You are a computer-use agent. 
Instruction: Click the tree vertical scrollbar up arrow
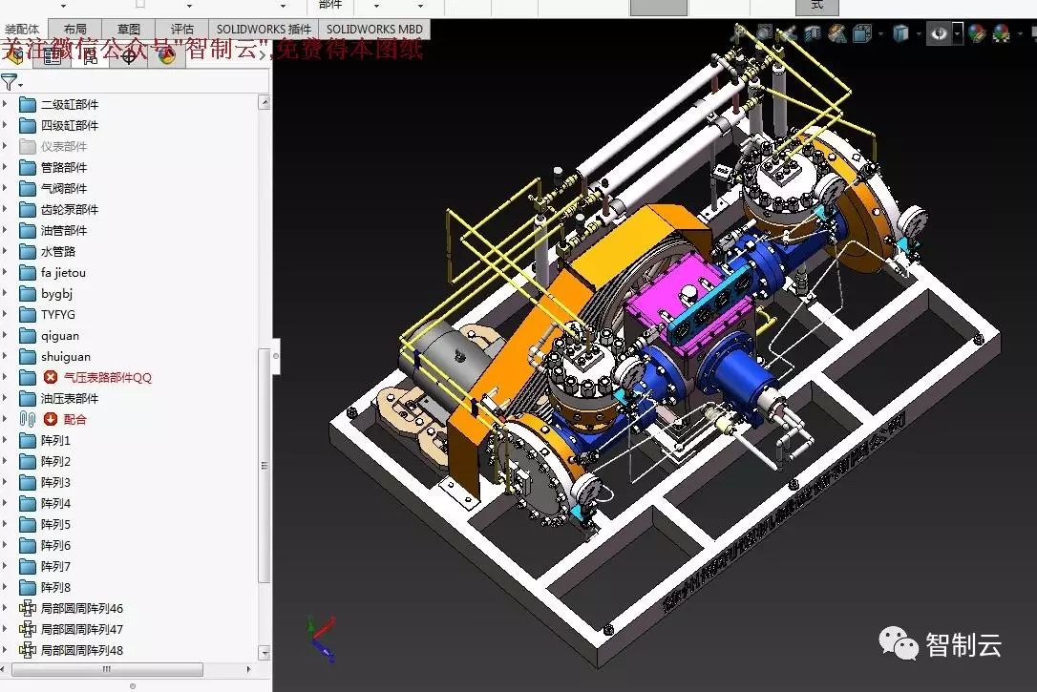265,102
